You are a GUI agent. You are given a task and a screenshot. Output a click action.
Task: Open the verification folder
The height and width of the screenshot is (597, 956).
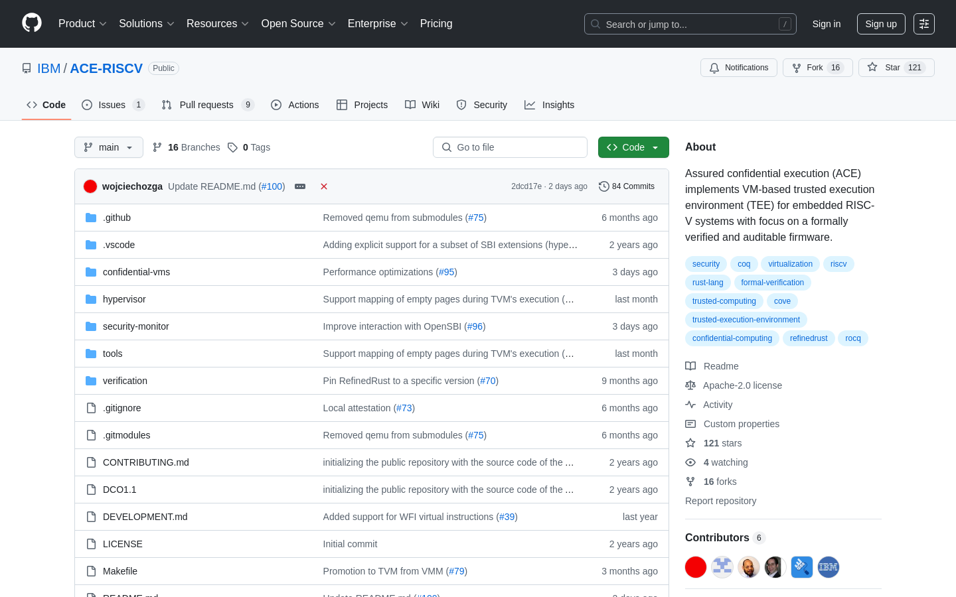point(125,381)
